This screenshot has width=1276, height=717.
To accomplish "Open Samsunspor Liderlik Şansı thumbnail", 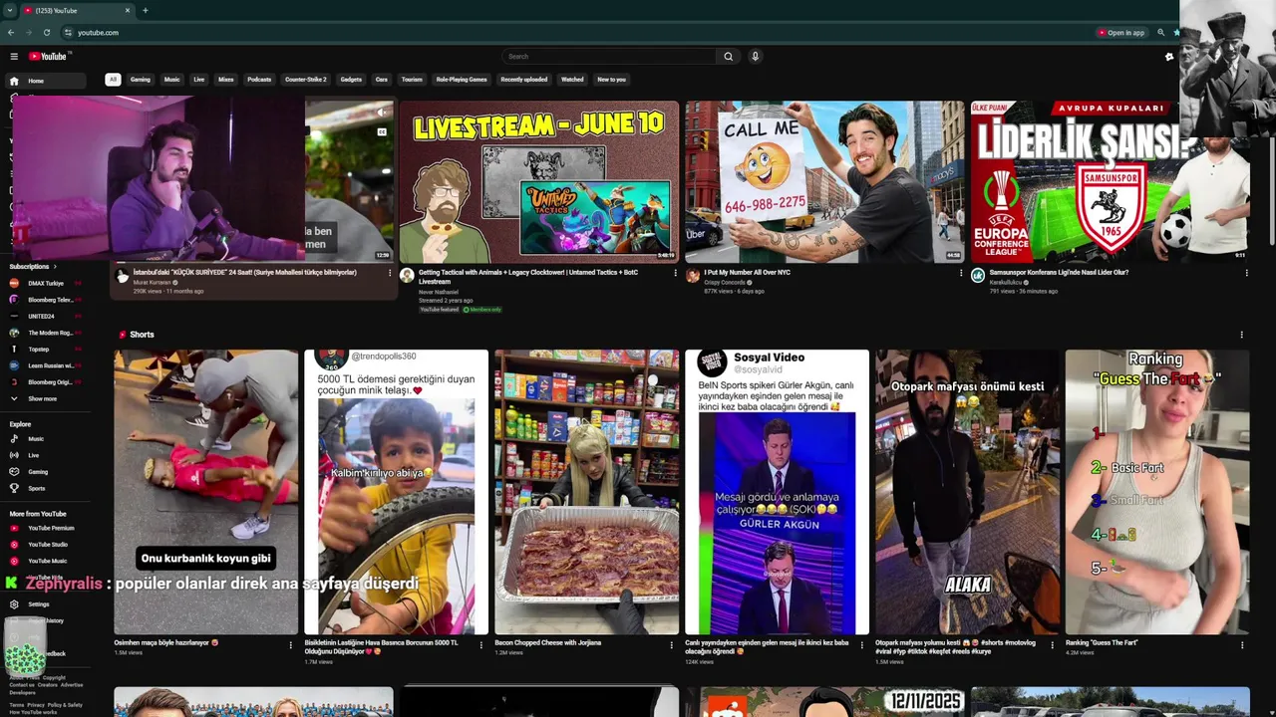I will 1110,181.
